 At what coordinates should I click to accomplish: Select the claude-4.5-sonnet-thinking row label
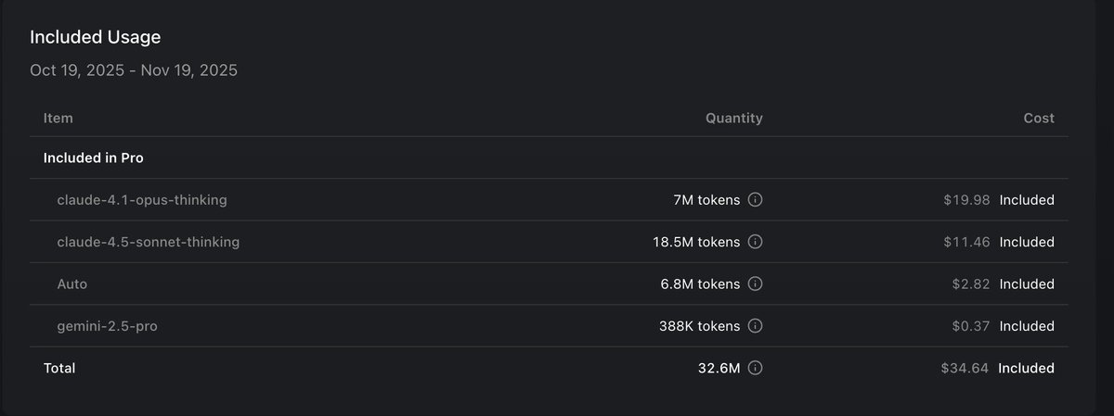149,242
